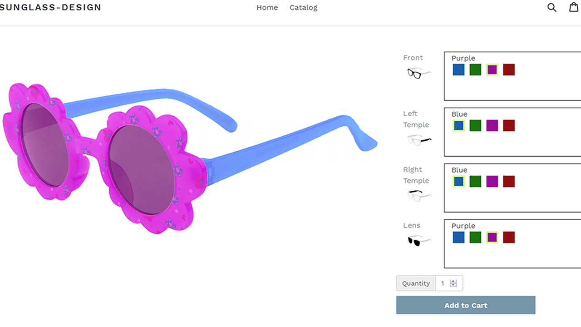Click the Right Temple glasses icon
Screen dimensions: 581x327
(x=419, y=196)
